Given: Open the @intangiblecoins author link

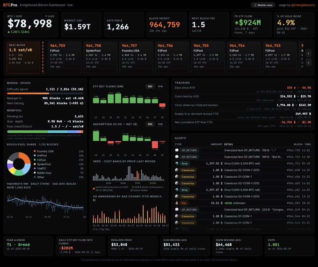Looking at the screenshot, I should [303, 5].
